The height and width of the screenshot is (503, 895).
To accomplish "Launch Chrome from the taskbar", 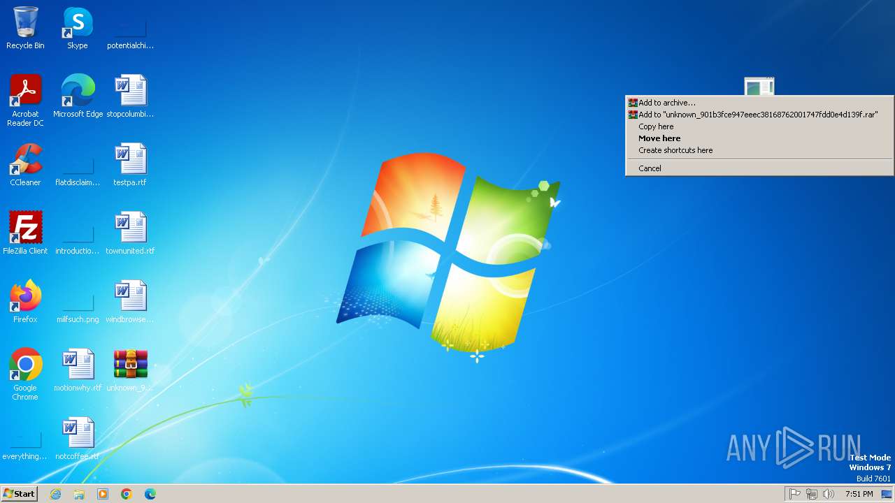I will (x=127, y=494).
